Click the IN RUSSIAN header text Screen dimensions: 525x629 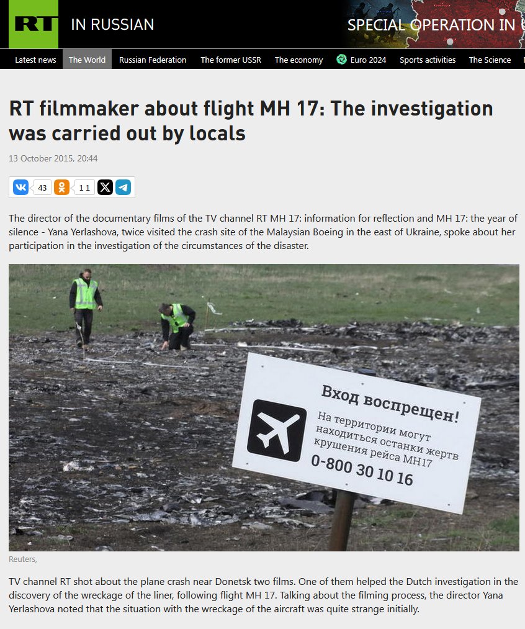click(x=112, y=24)
